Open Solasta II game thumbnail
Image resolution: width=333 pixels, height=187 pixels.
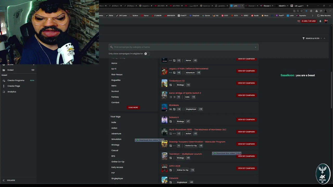[164, 119]
